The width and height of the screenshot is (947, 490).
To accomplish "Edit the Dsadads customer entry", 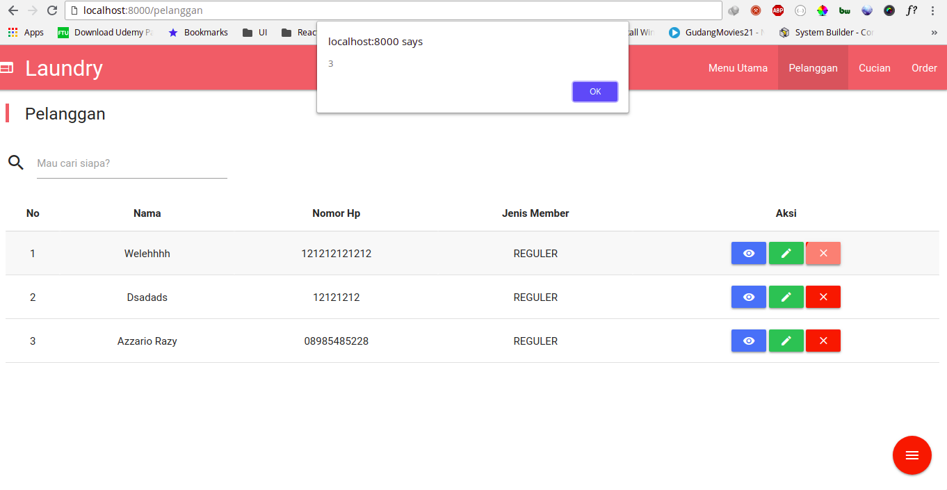I will tap(786, 297).
